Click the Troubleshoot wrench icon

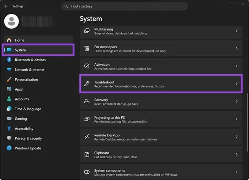pyautogui.click(x=87, y=84)
